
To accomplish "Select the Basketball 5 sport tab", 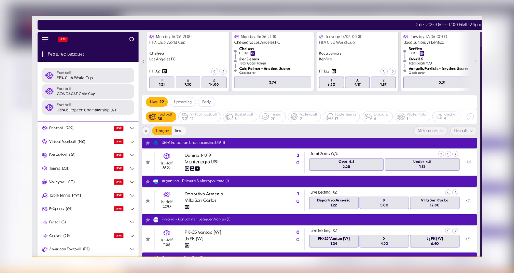I will [239, 117].
